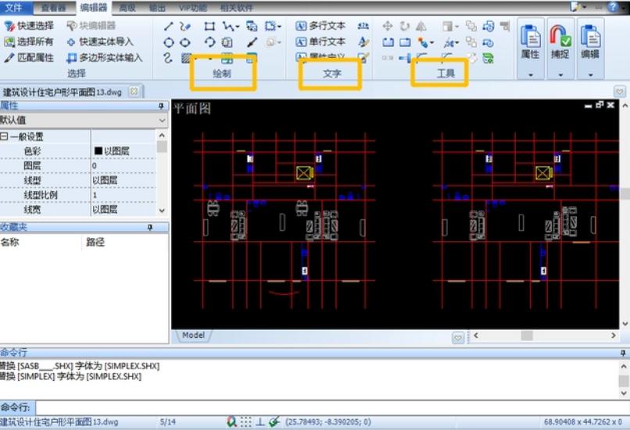Screen dimensions: 630x430
Task: Open the polyline tool dropdown arrow
Action: [238, 27]
